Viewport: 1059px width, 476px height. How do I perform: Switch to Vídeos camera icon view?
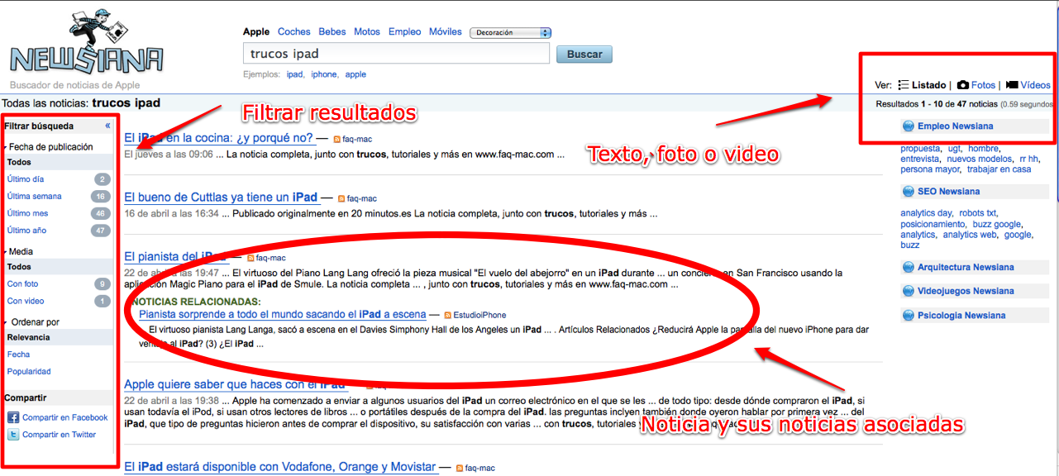(1012, 85)
